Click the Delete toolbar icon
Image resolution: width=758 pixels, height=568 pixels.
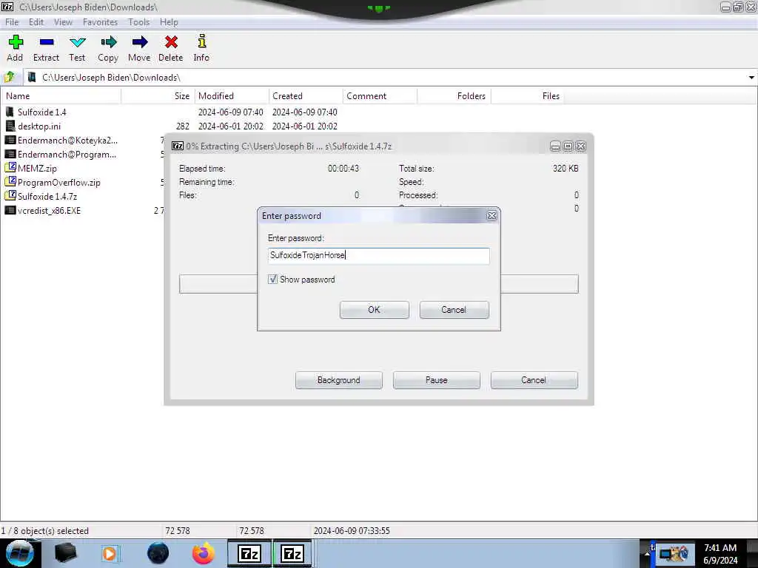point(171,42)
